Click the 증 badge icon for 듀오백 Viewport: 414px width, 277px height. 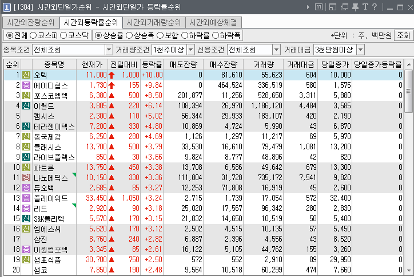[x=26, y=188]
